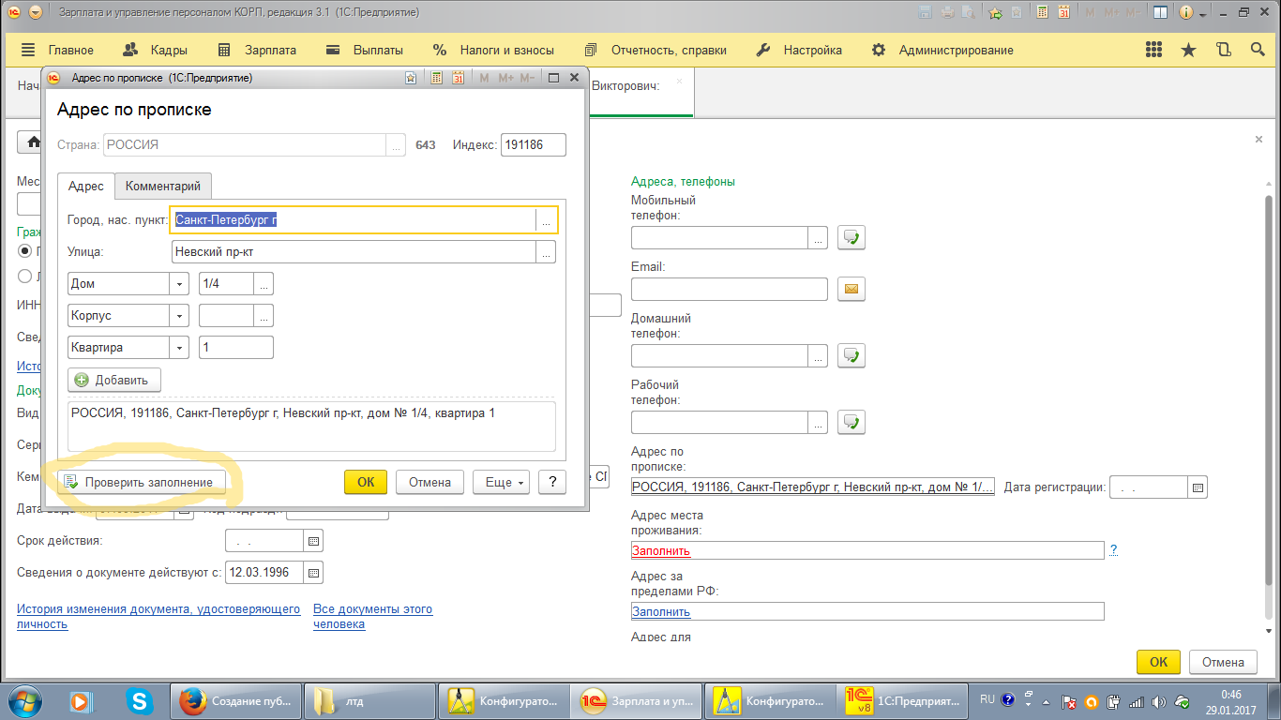
Task: Click the network signal icon in system tray
Action: 1138,700
